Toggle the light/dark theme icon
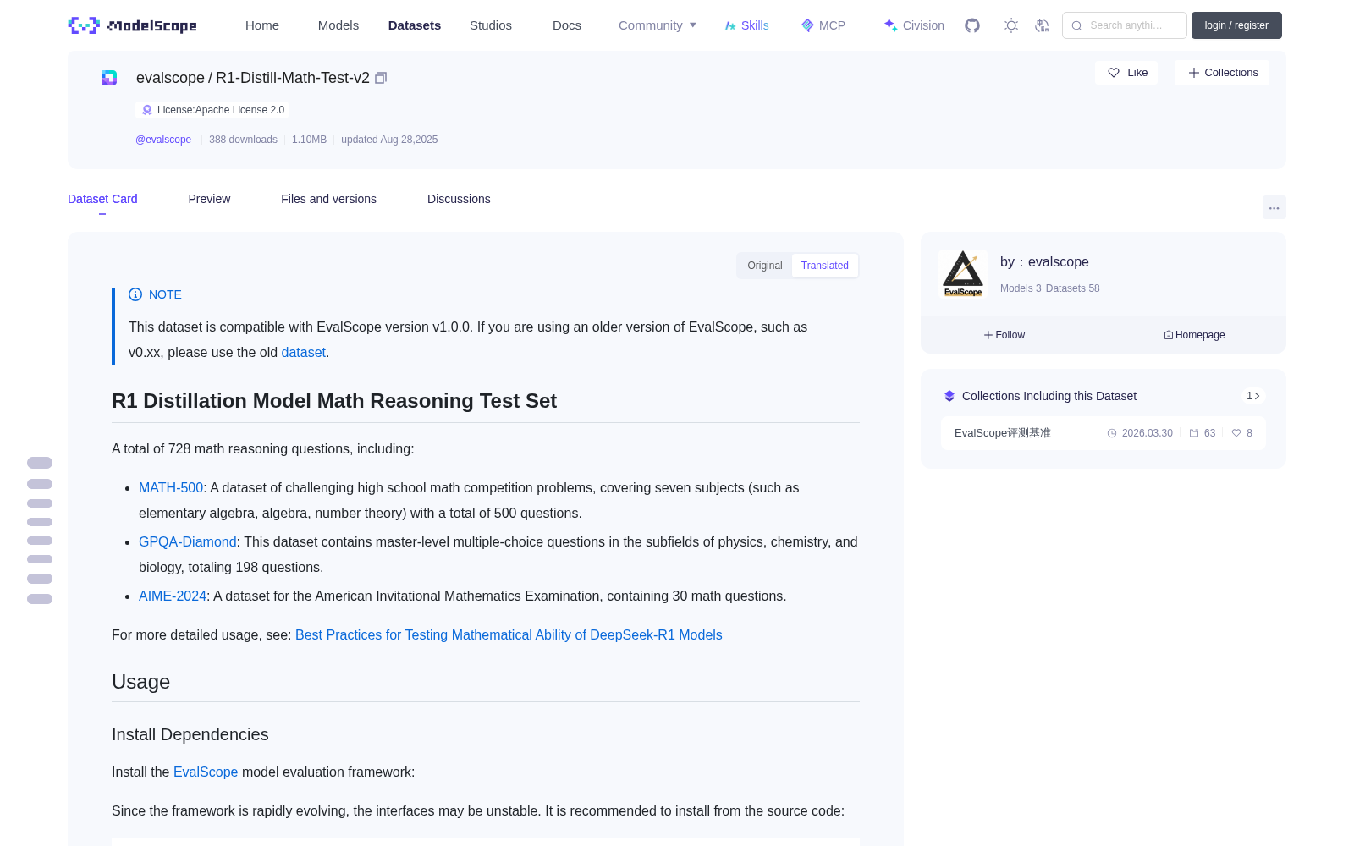1354x846 pixels. coord(1010,25)
